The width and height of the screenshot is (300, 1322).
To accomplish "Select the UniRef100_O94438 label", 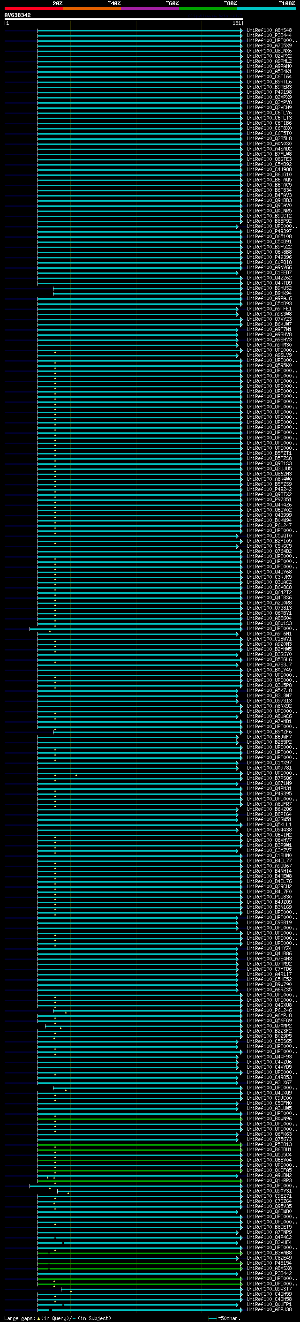I will pos(269,830).
